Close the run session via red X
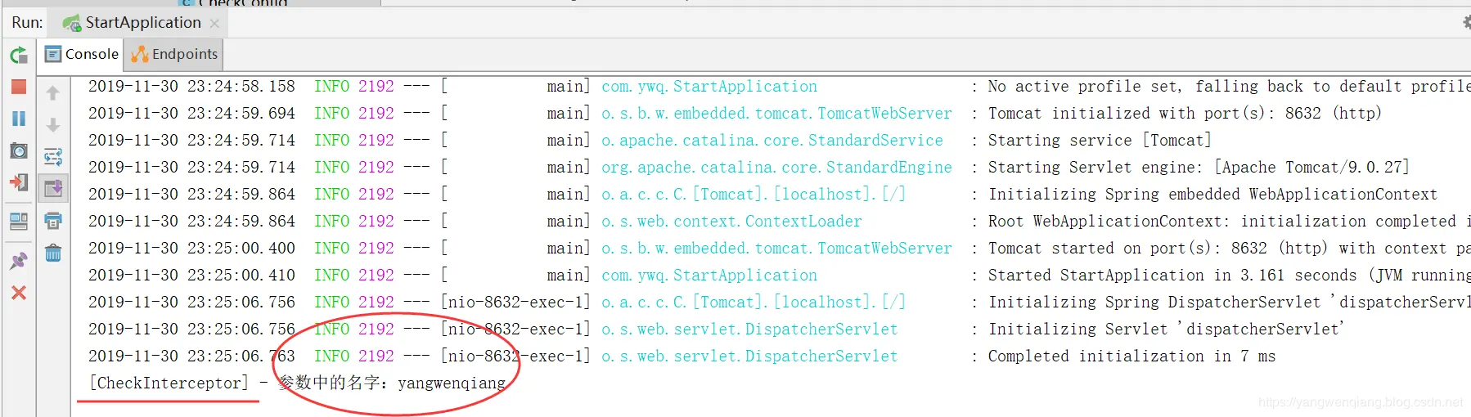Viewport: 1471px width, 417px height. [19, 293]
